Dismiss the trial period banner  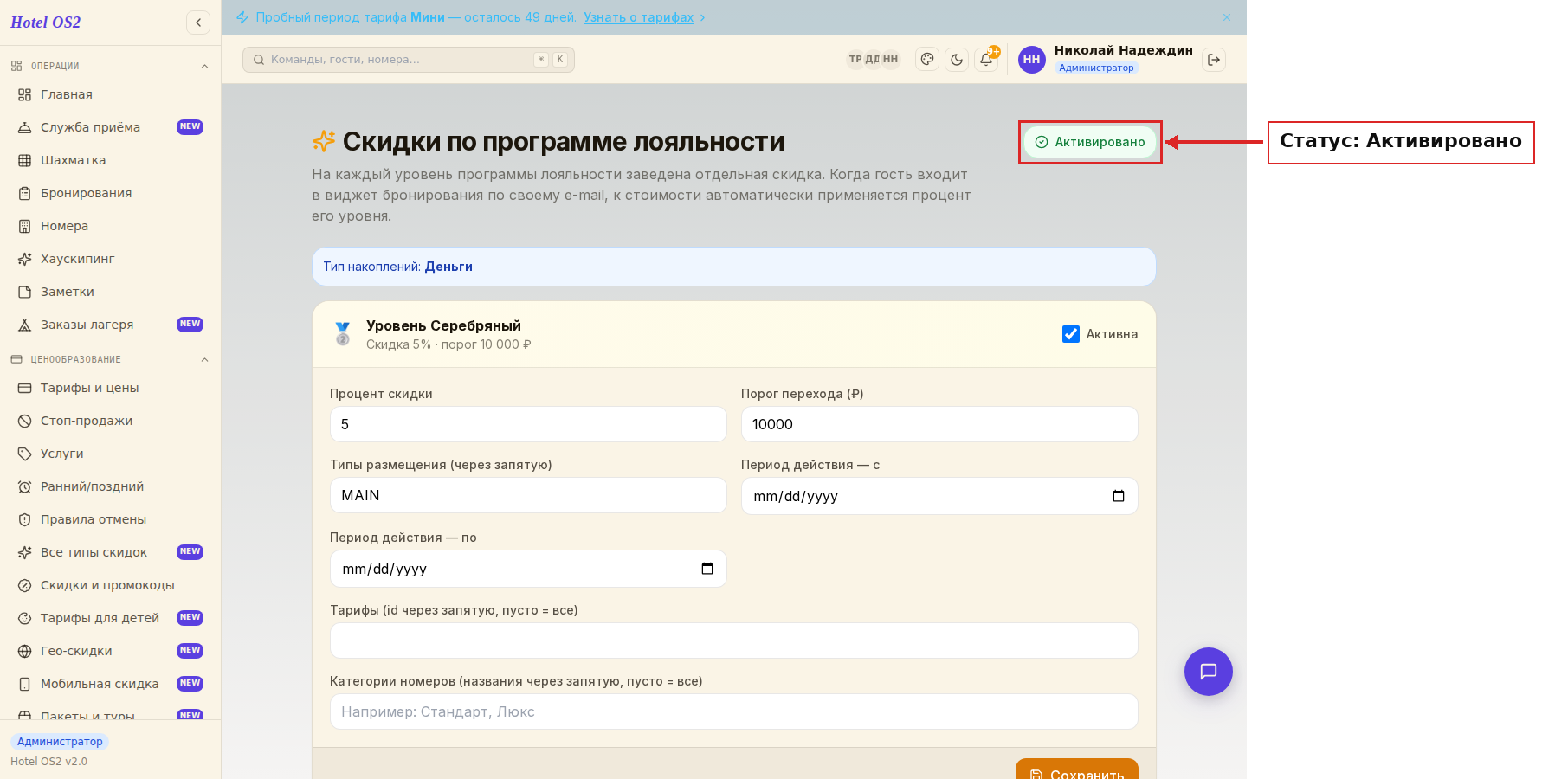(x=1227, y=17)
